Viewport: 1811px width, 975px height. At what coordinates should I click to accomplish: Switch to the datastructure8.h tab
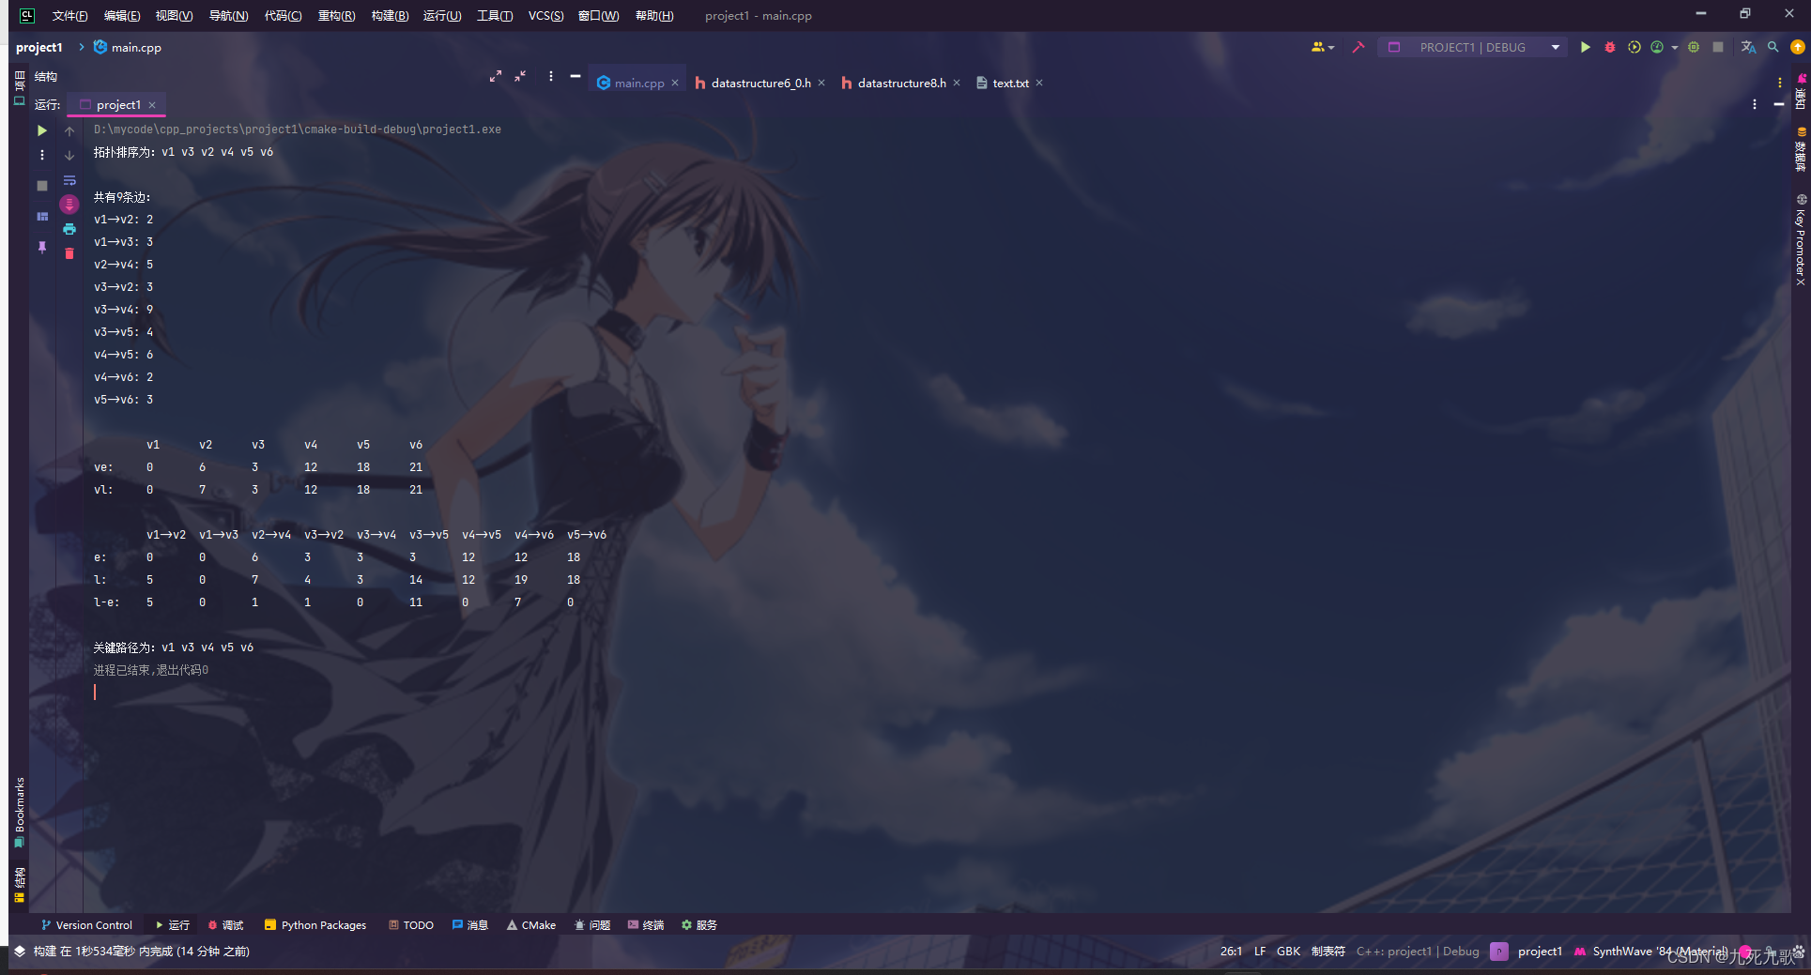click(x=901, y=83)
